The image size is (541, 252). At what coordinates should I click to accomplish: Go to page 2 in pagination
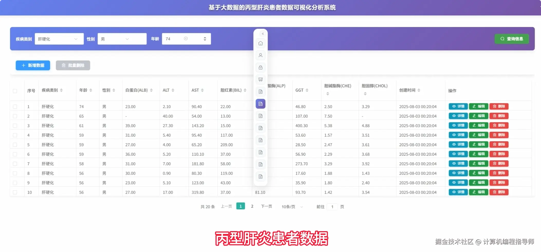point(252,206)
